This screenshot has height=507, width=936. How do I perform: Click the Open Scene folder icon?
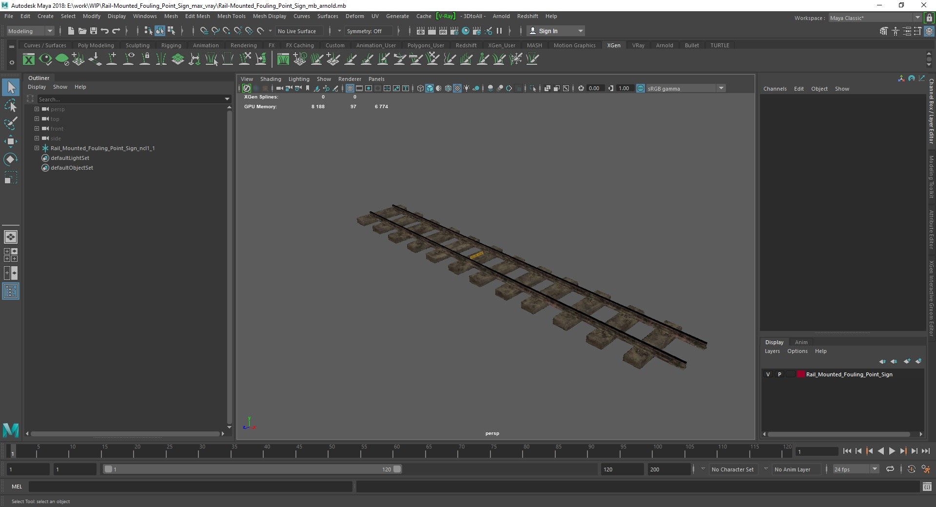click(82, 31)
